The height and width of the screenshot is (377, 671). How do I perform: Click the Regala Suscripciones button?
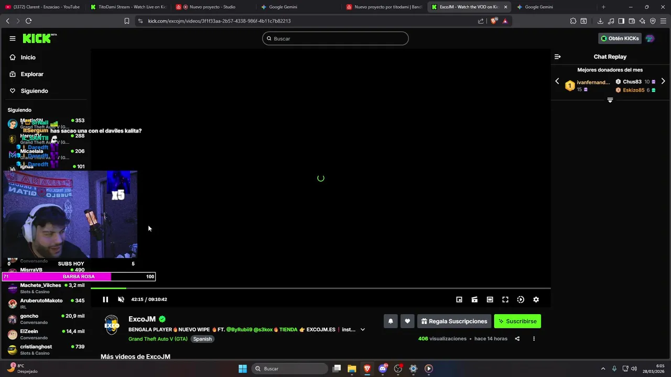coord(454,321)
